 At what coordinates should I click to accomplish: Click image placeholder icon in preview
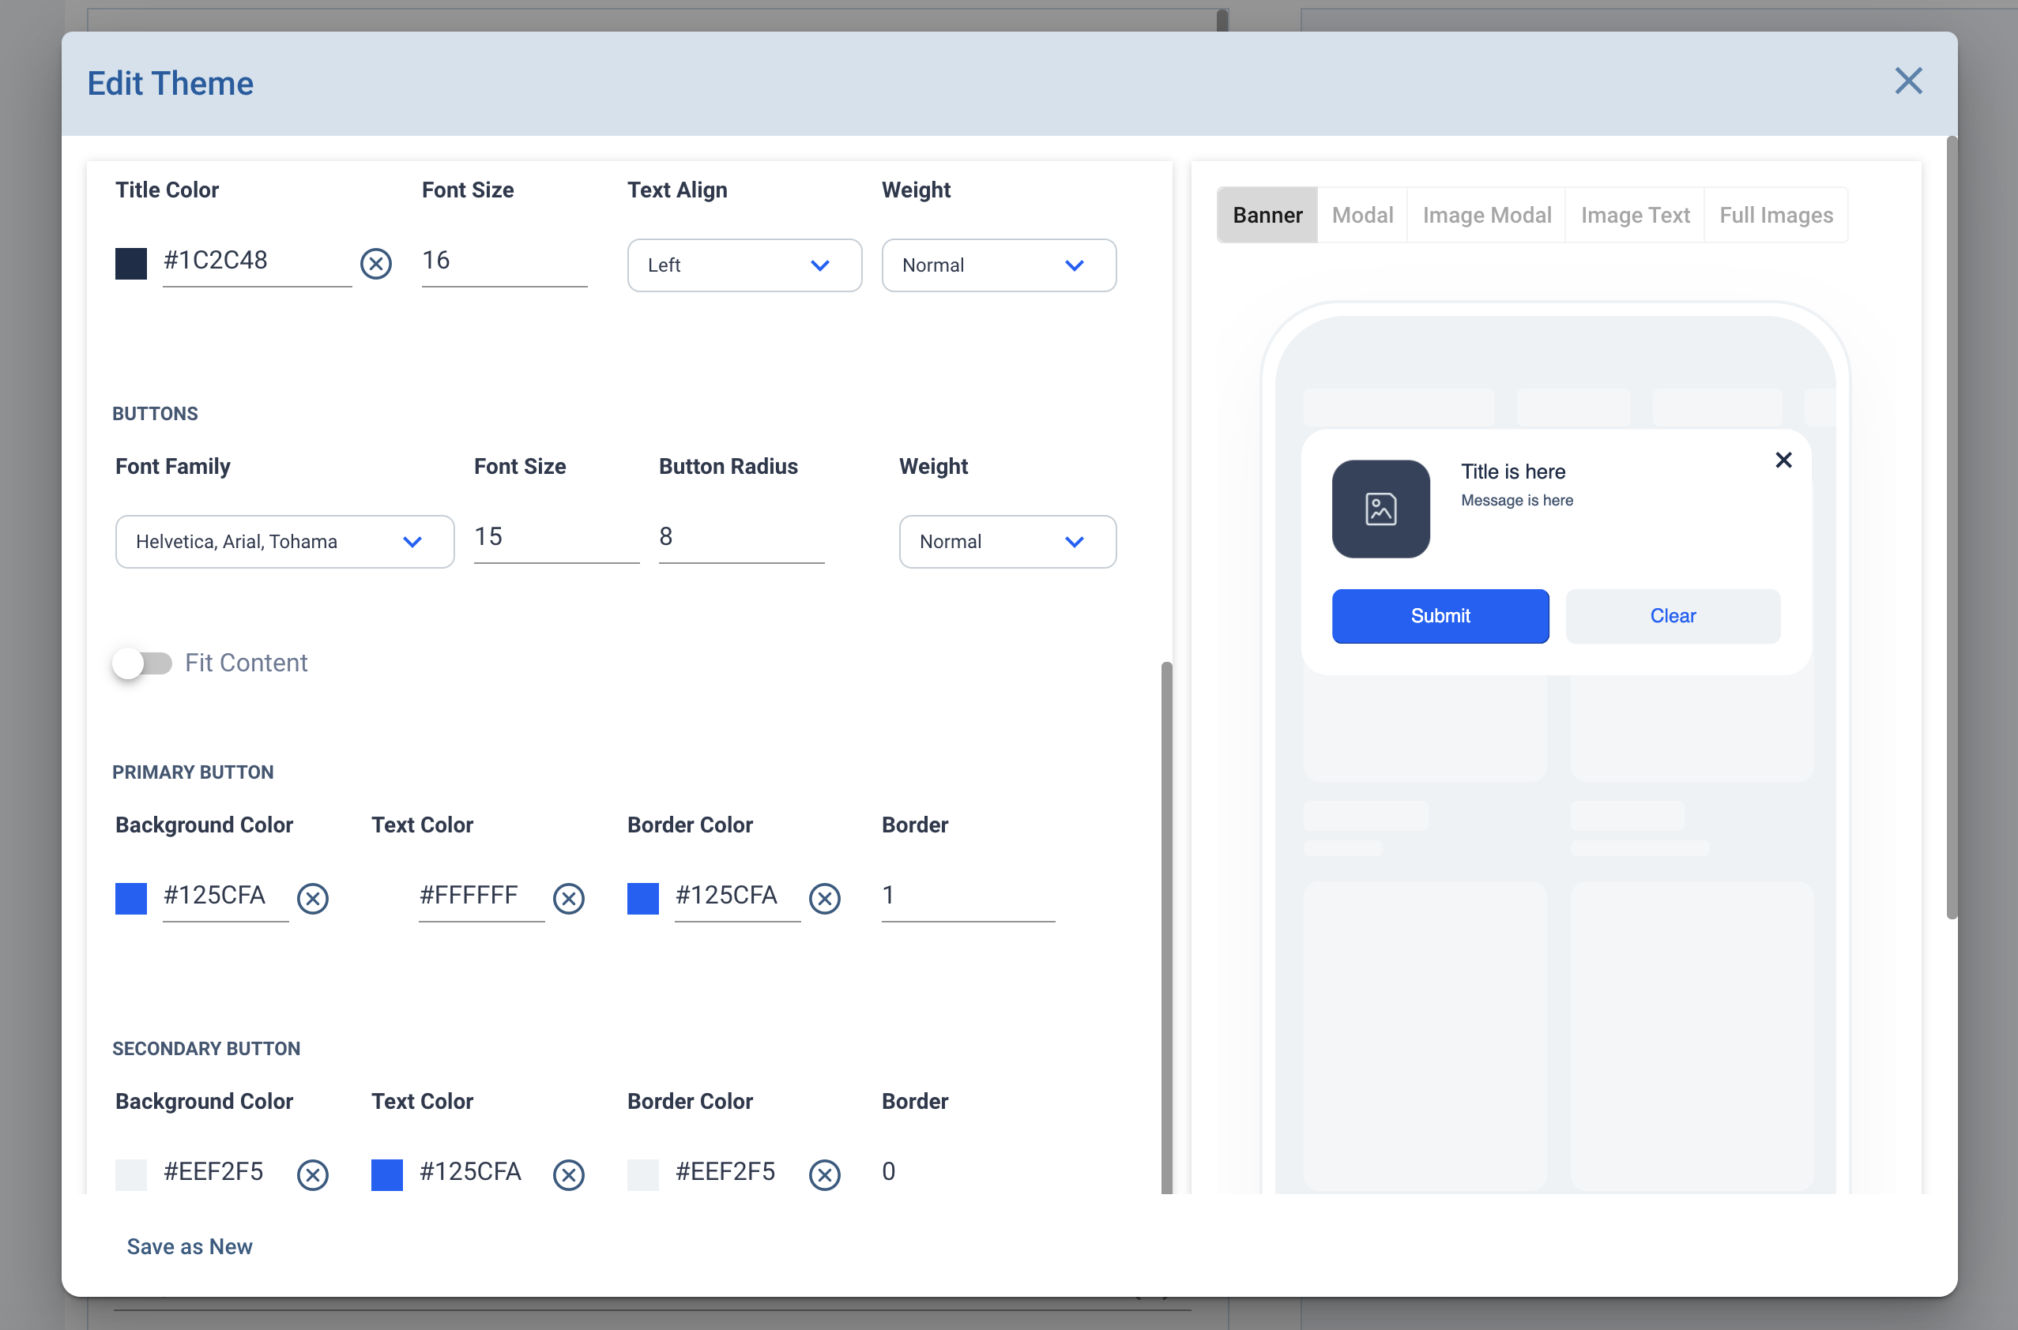(1380, 509)
